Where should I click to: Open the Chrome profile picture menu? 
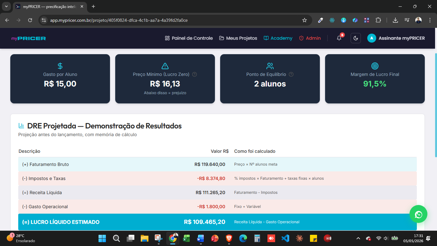pyautogui.click(x=418, y=20)
